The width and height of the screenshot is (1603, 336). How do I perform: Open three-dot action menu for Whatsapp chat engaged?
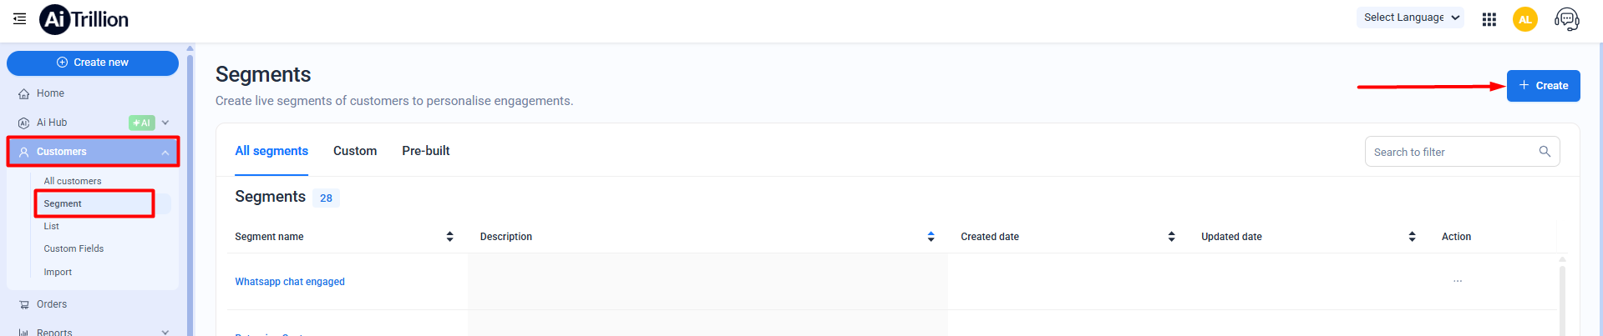click(1457, 282)
